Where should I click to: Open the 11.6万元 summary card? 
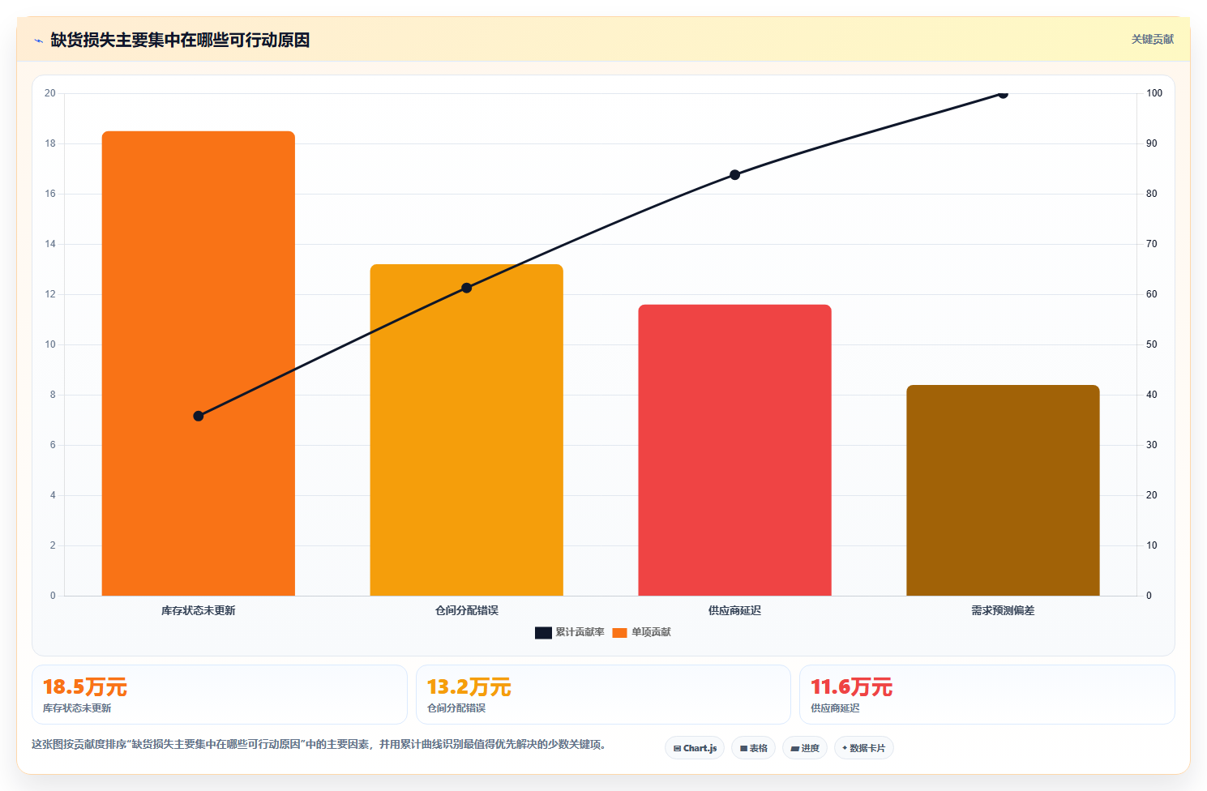click(987, 695)
